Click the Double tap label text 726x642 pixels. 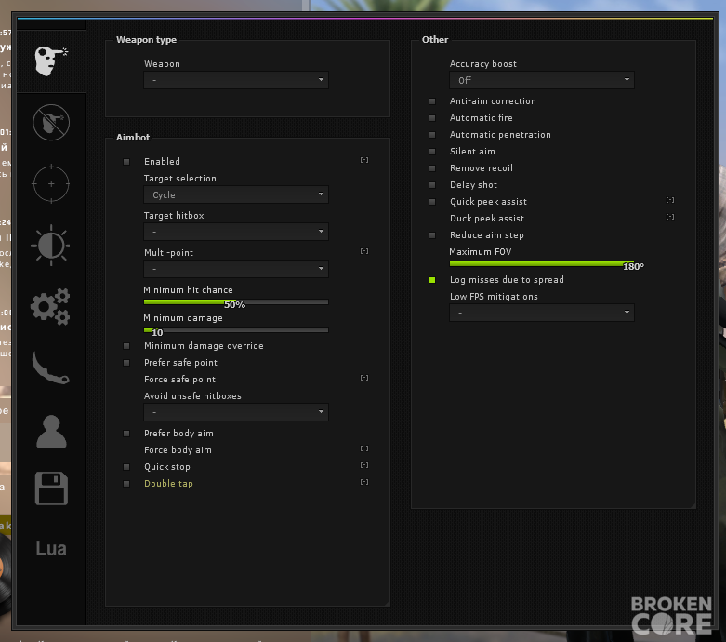[168, 484]
